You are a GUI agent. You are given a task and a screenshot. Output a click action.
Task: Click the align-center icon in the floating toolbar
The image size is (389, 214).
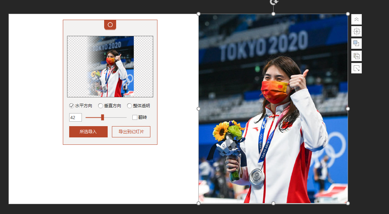357,31
